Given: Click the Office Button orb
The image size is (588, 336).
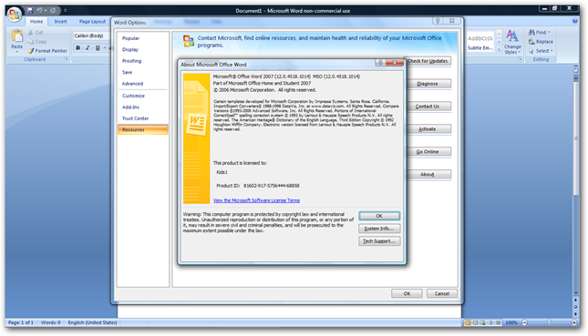Looking at the screenshot, I should point(15,15).
